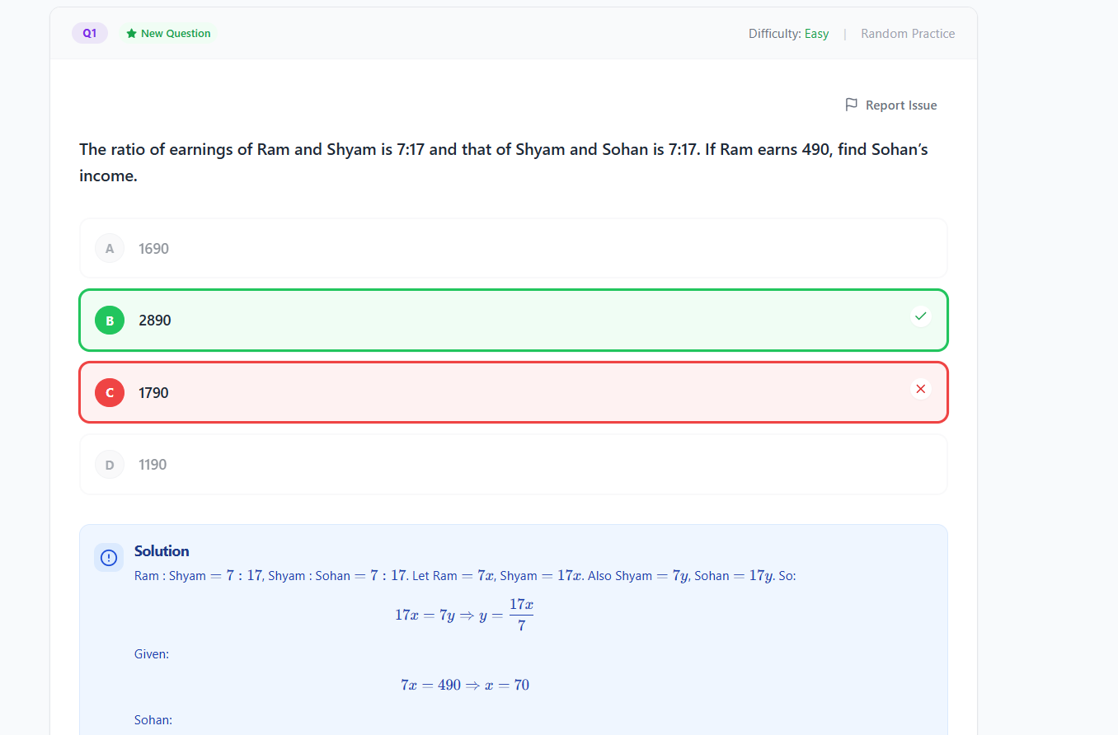
Task: Click the 'Given:' label in solution
Action: pos(152,654)
